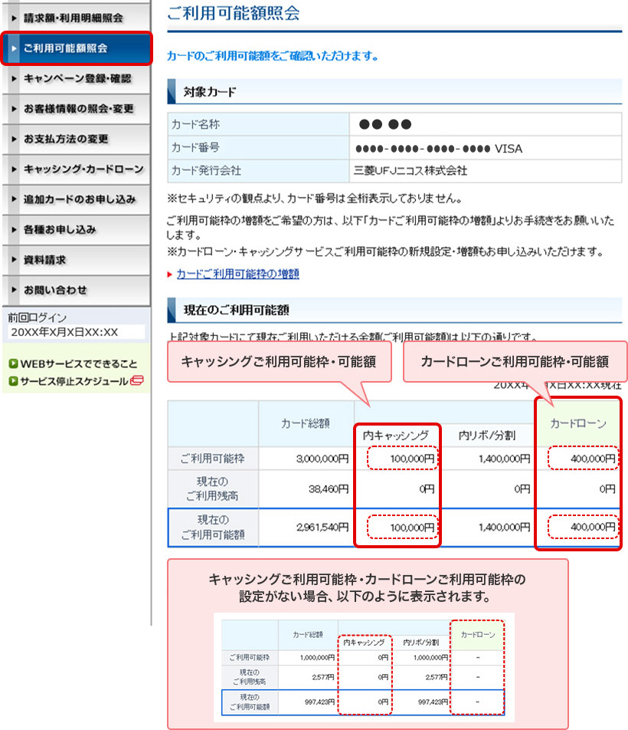Go to お問い合わせ page

pyautogui.click(x=55, y=290)
